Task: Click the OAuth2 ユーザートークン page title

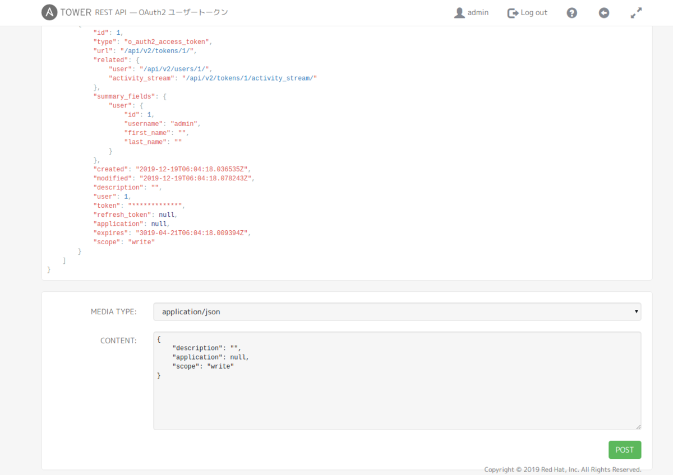Action: pos(184,12)
